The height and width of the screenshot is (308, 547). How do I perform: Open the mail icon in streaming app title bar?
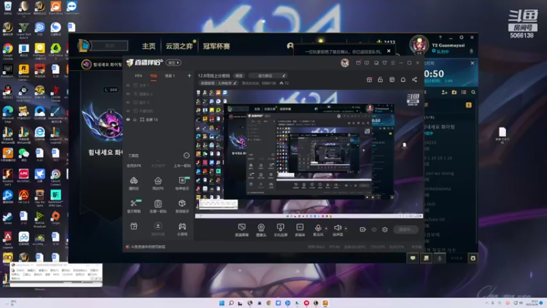[x=358, y=63]
